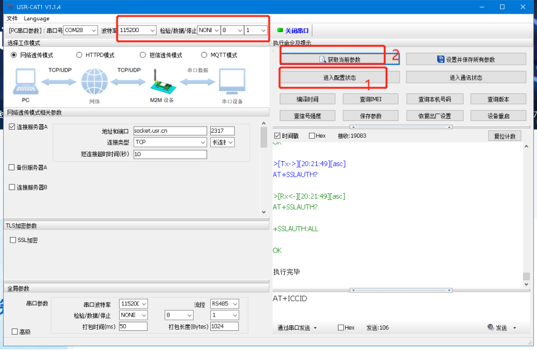Click the M2M device module icon
537x350 pixels.
[x=162, y=81]
